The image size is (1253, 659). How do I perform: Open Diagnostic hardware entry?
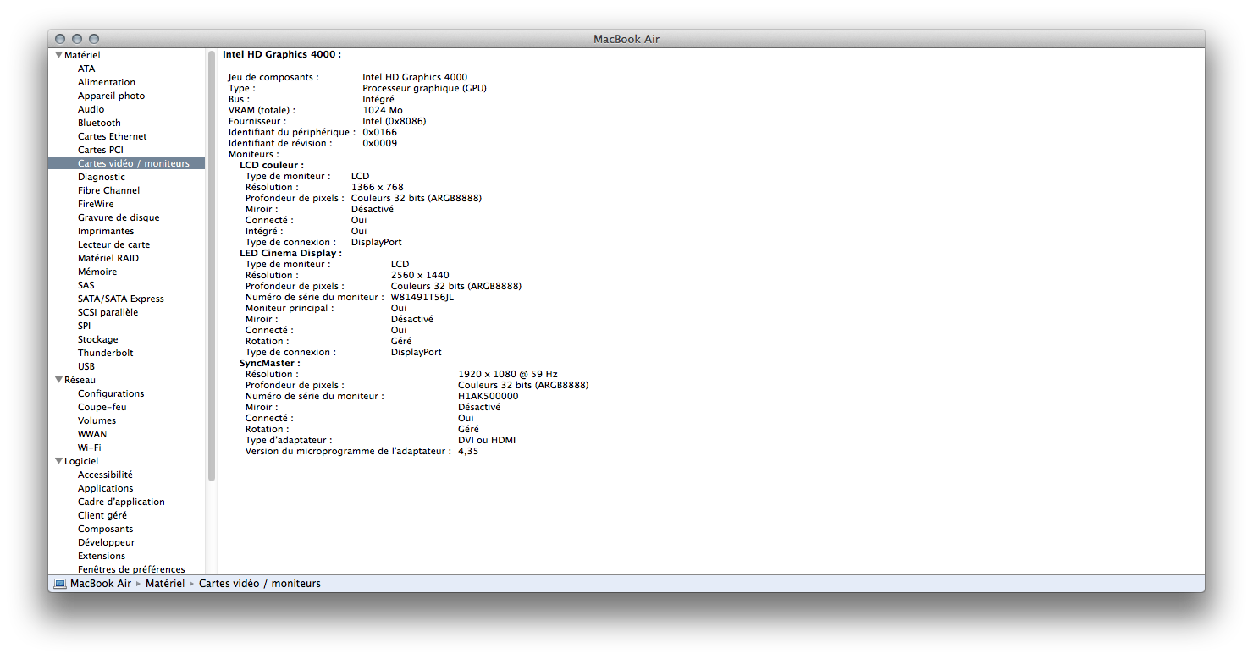point(102,177)
